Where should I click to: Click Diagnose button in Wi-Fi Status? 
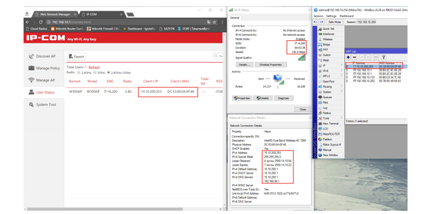(284, 98)
